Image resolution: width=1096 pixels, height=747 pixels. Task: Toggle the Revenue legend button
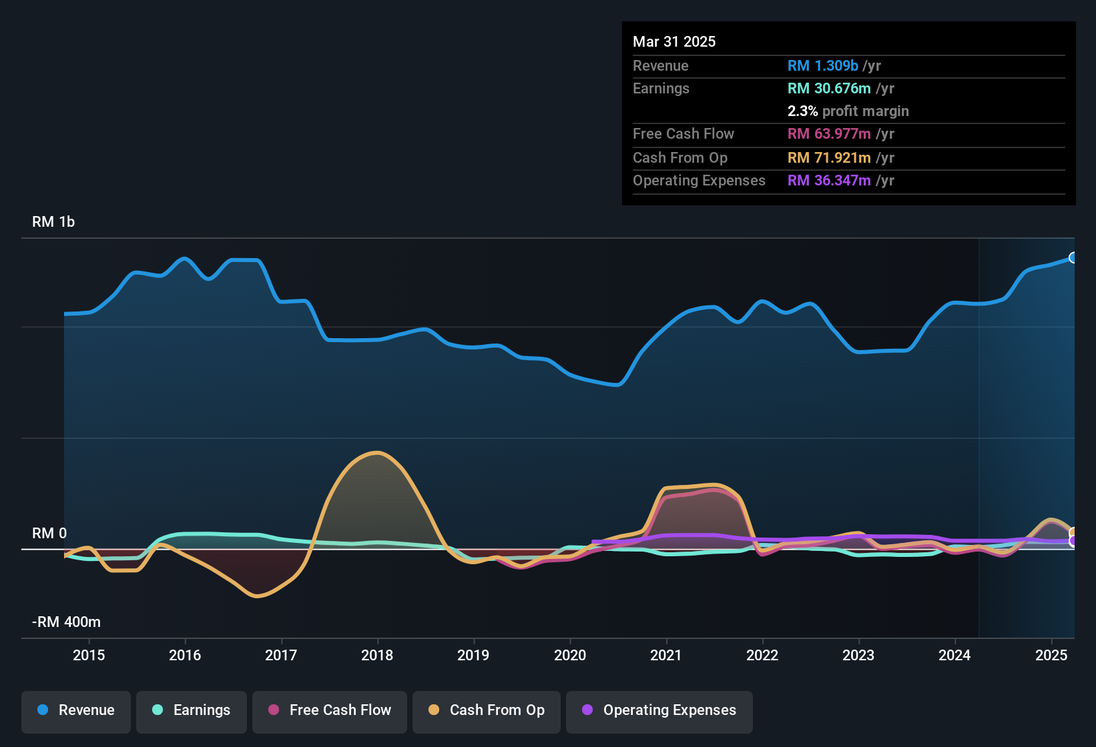click(x=76, y=710)
